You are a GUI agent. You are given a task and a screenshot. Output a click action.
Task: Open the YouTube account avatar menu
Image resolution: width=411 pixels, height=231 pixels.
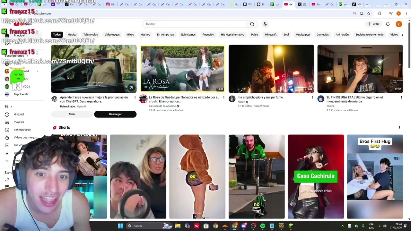click(399, 24)
